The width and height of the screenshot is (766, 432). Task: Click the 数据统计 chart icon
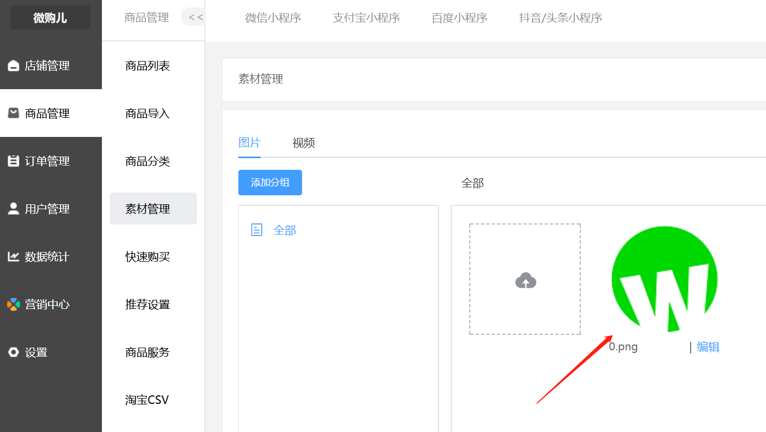(13, 257)
